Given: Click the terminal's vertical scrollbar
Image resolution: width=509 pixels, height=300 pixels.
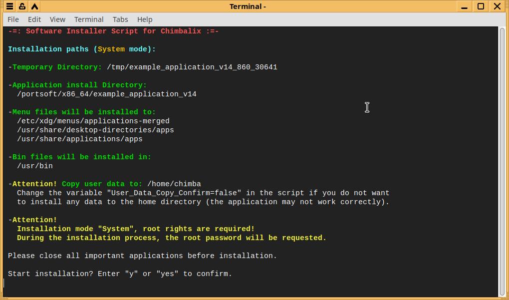Looking at the screenshot, I should click(x=502, y=160).
